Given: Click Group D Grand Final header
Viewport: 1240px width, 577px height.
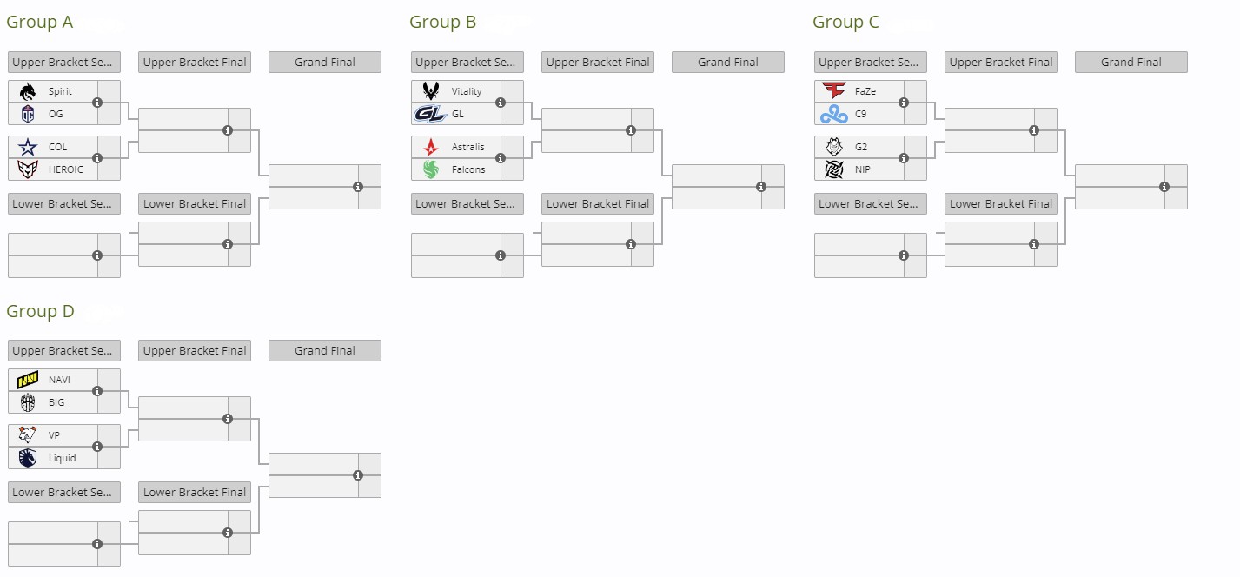Looking at the screenshot, I should (325, 351).
